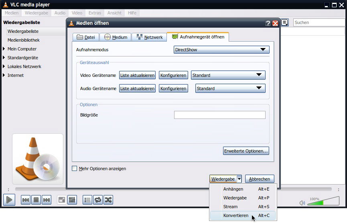Image resolution: width=347 pixels, height=223 pixels.
Task: Choose Konvertieren from the dropdown menu
Action: 243,215
